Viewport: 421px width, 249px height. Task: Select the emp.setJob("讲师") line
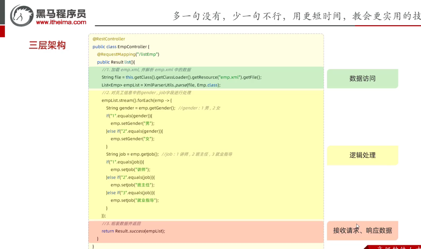130,170
